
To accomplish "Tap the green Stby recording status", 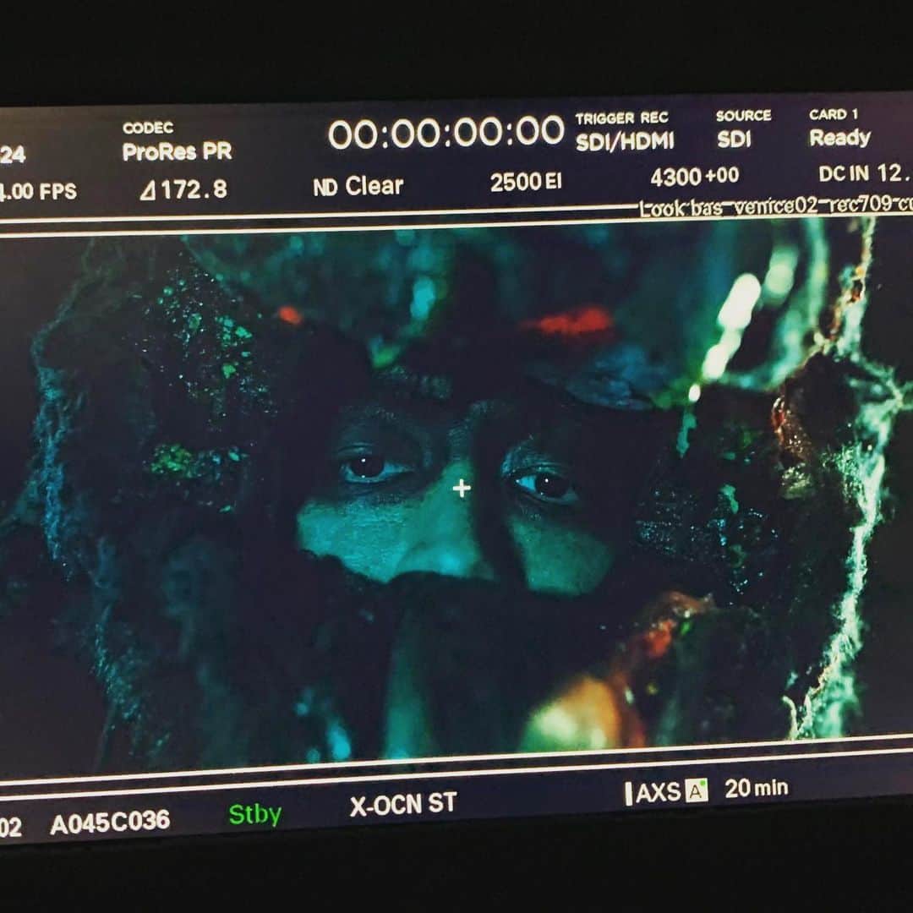I will pos(255,814).
